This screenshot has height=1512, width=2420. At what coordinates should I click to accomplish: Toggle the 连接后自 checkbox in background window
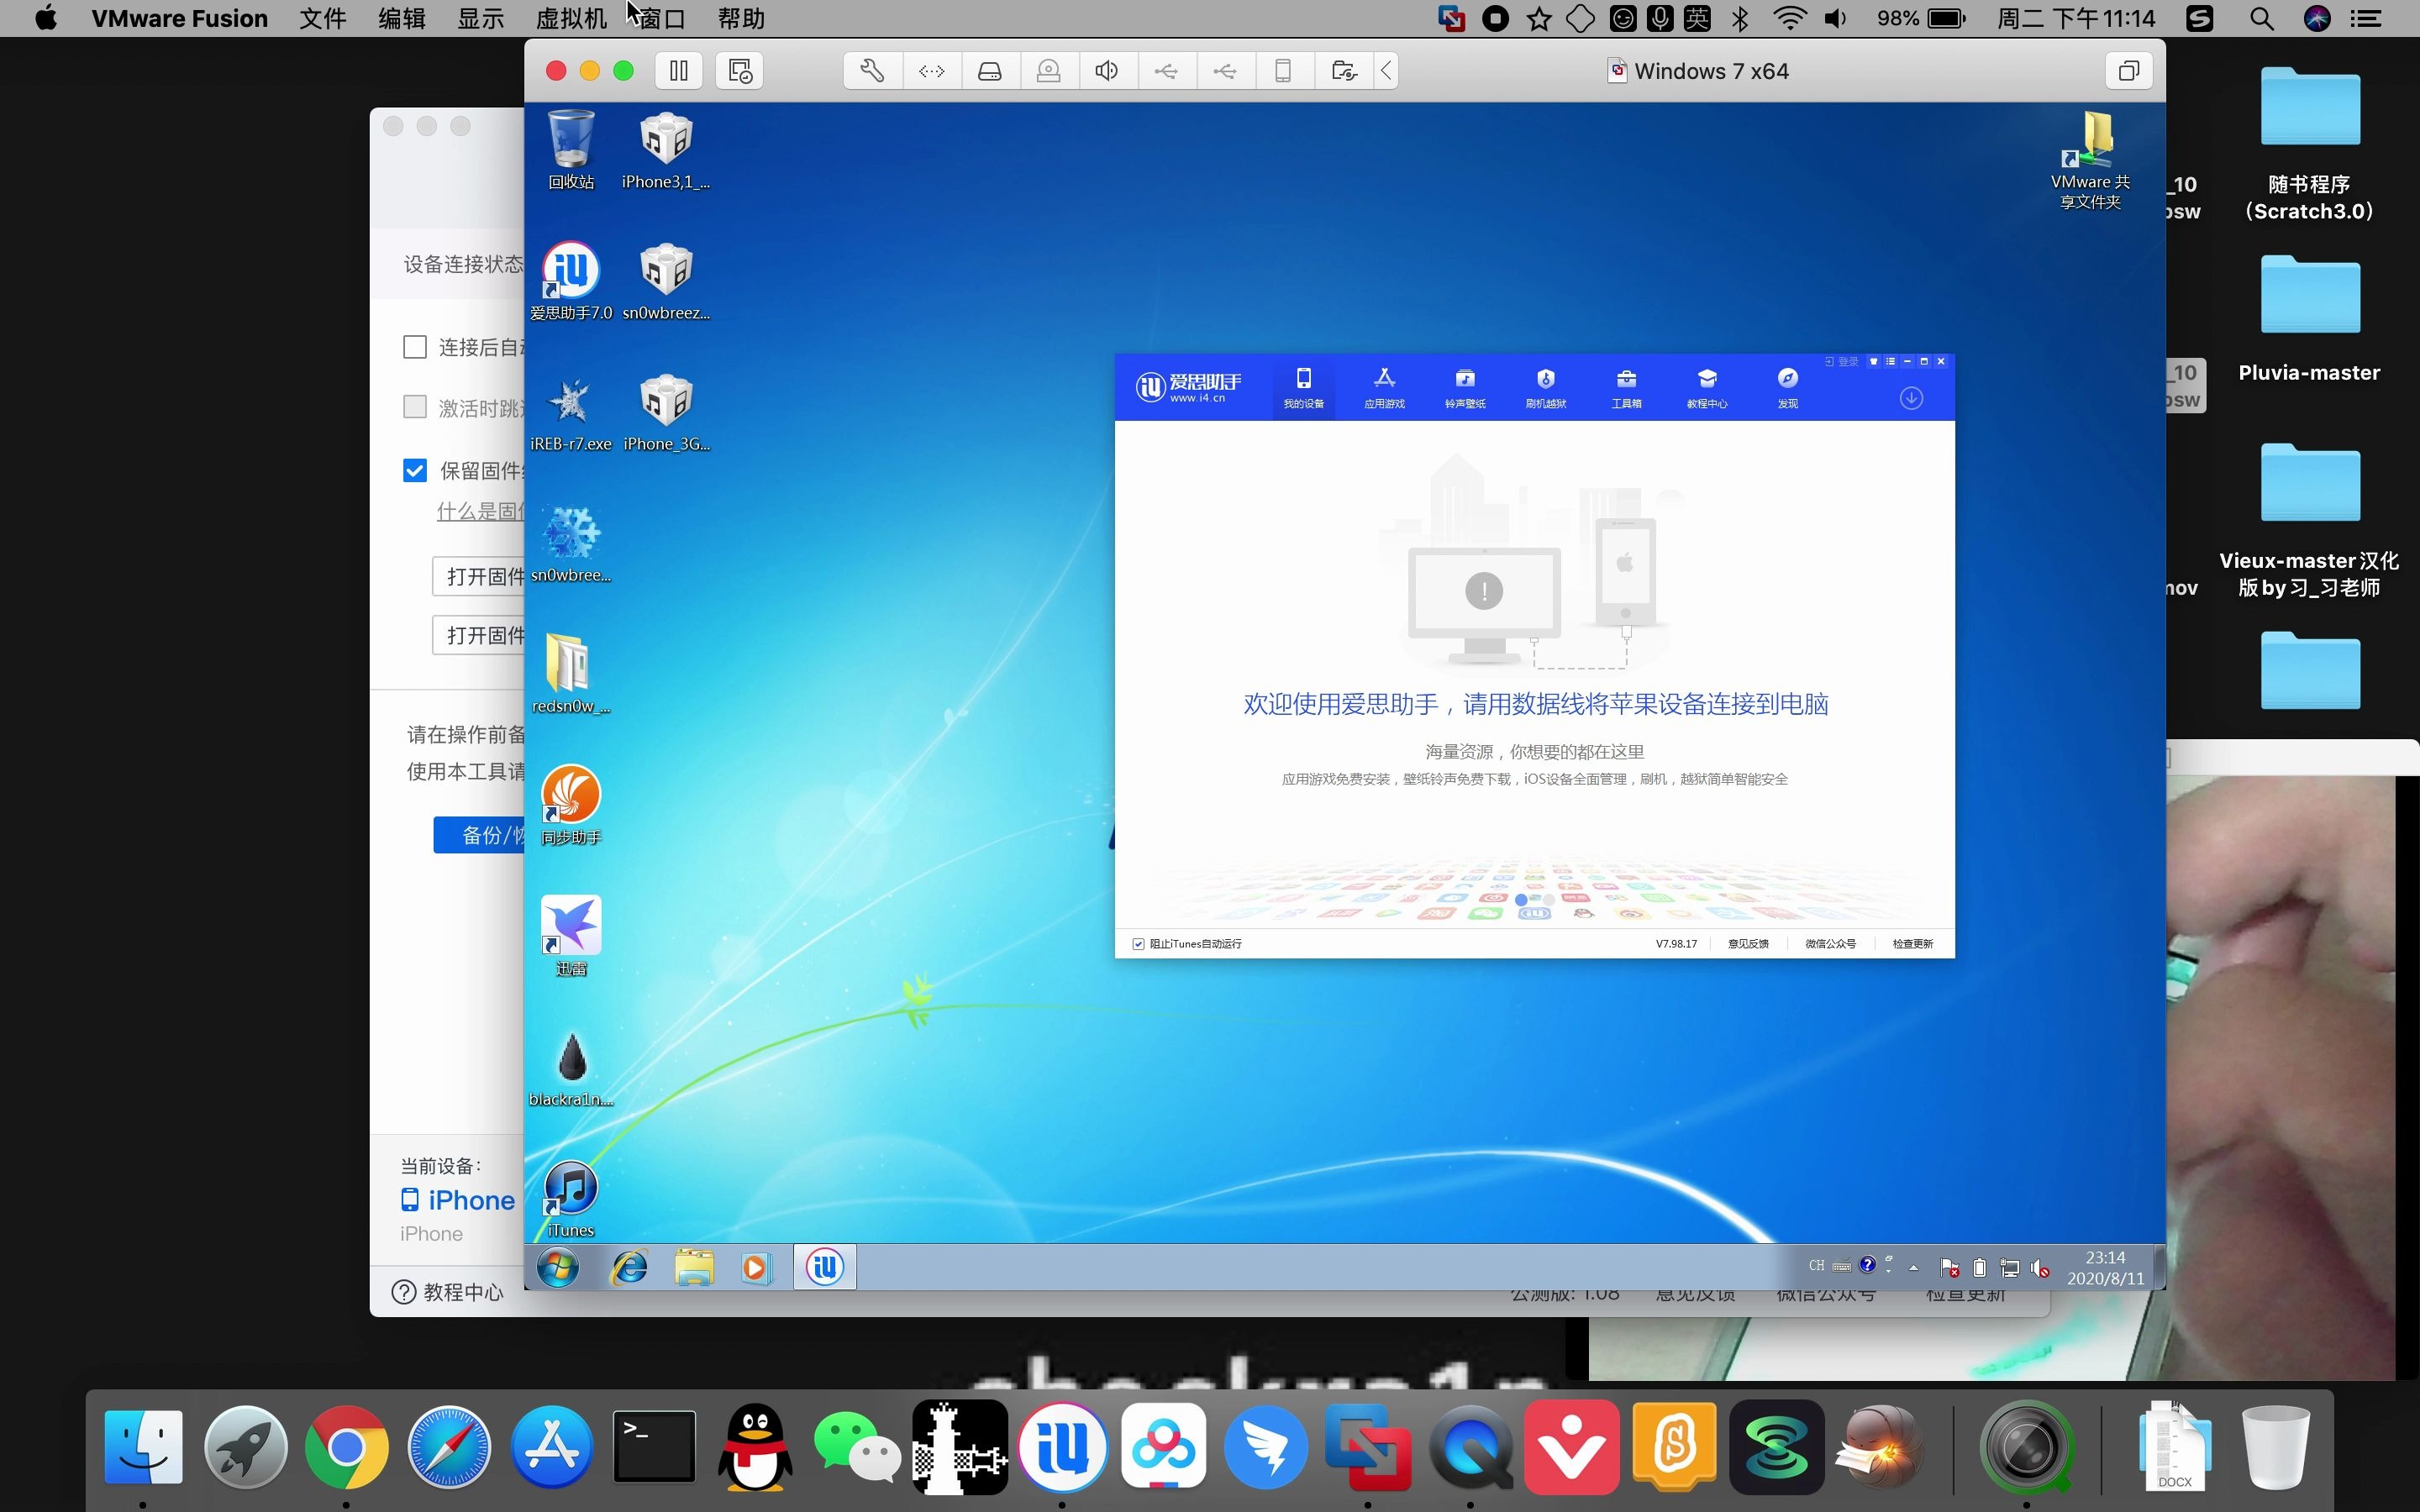[x=414, y=347]
